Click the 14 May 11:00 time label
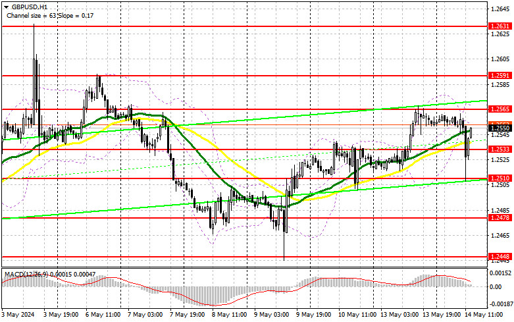Image resolution: width=514 pixels, height=322 pixels. 482,315
